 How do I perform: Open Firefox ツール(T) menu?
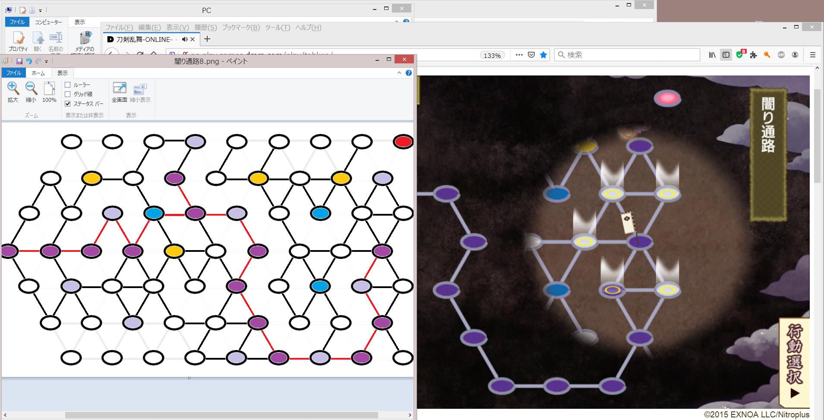coord(278,27)
